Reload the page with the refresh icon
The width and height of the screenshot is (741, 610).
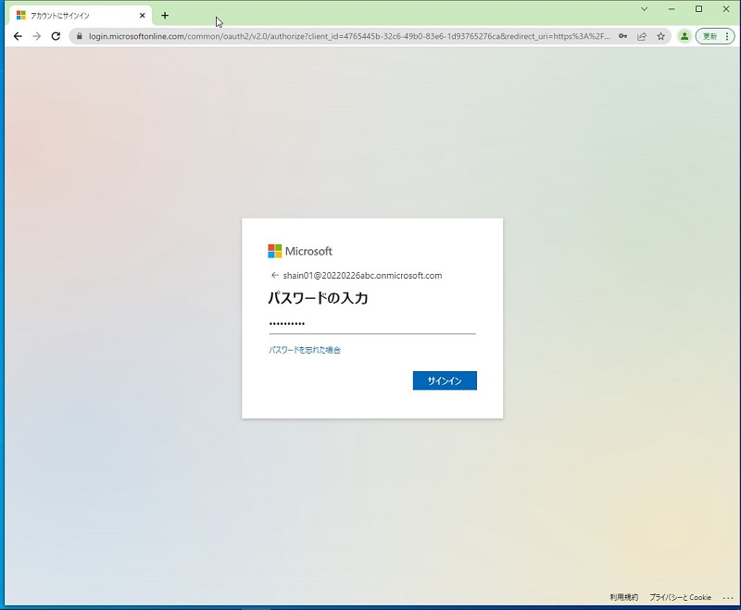pos(56,36)
